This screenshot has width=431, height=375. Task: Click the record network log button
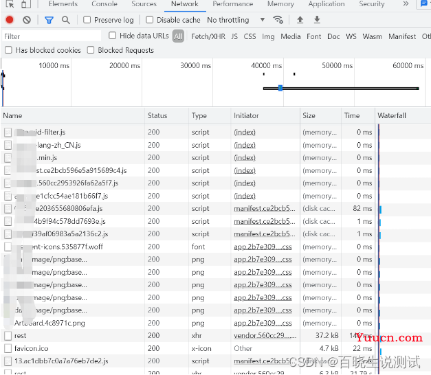(10, 20)
